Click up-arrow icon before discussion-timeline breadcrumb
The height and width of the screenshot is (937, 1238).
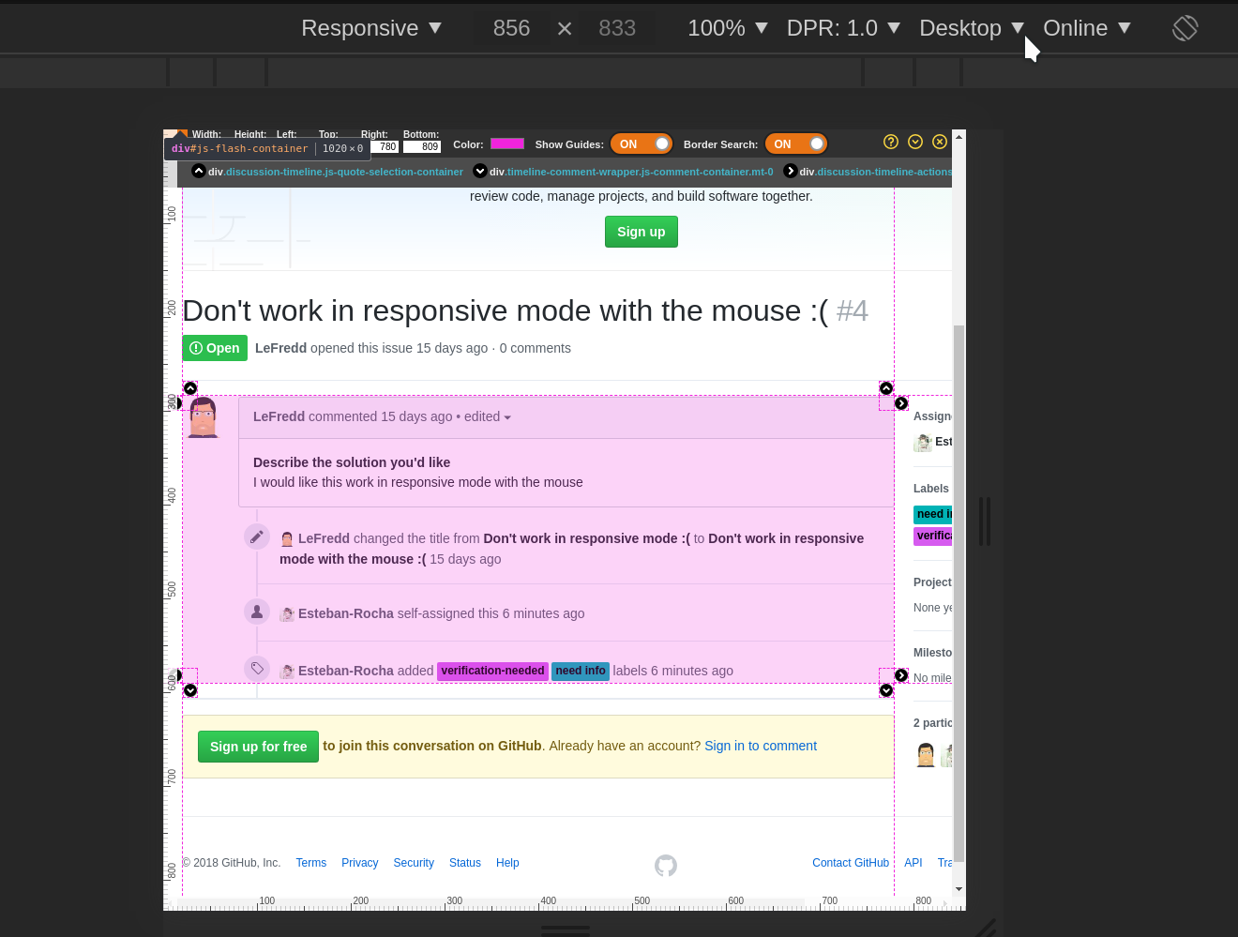tap(199, 171)
